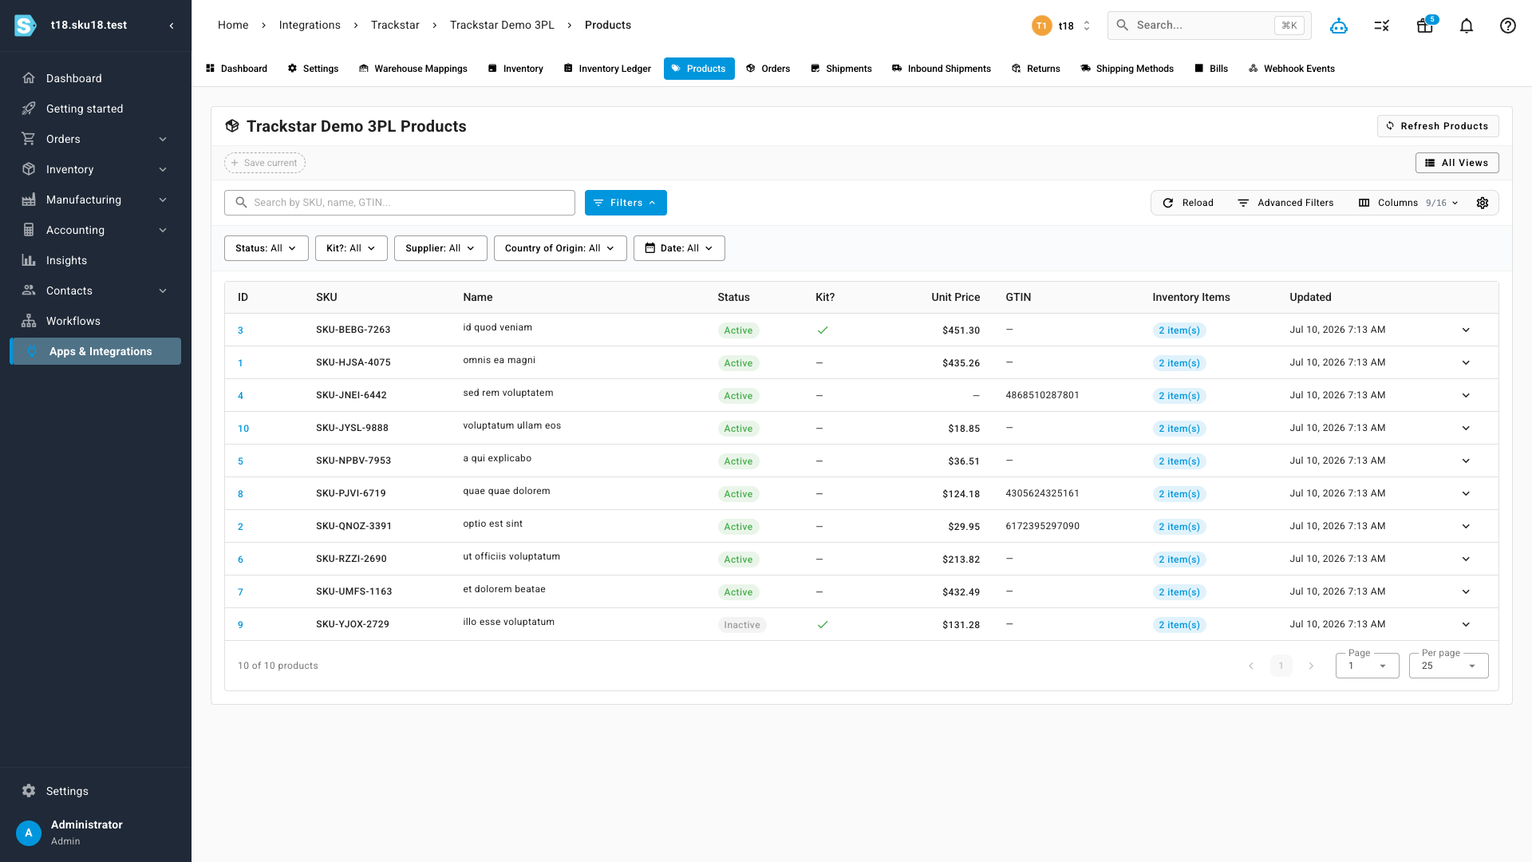This screenshot has width=1532, height=862.
Task: Open the Supplier: All filter dropdown
Action: click(440, 248)
